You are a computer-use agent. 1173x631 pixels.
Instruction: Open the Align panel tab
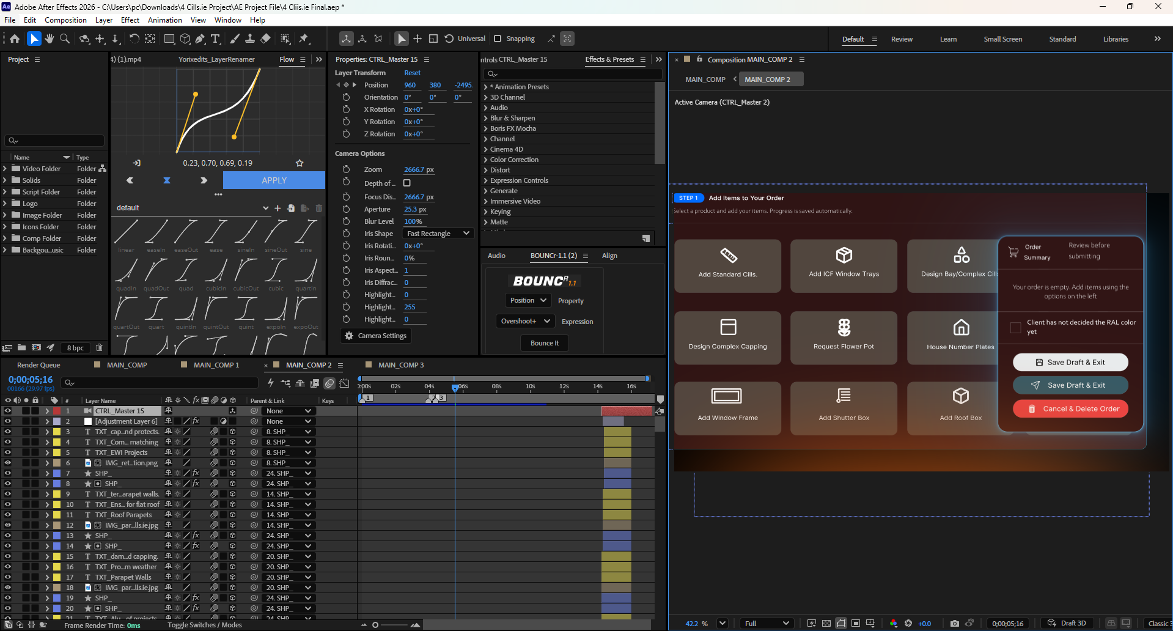[609, 256]
